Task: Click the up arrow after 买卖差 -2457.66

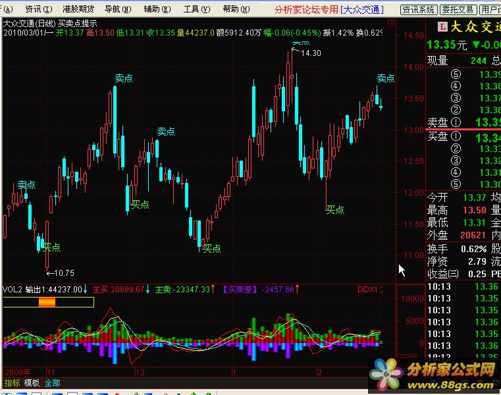Action: point(297,289)
